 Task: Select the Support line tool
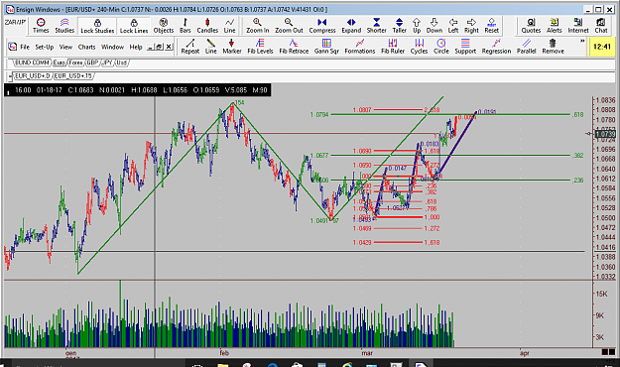[x=465, y=47]
